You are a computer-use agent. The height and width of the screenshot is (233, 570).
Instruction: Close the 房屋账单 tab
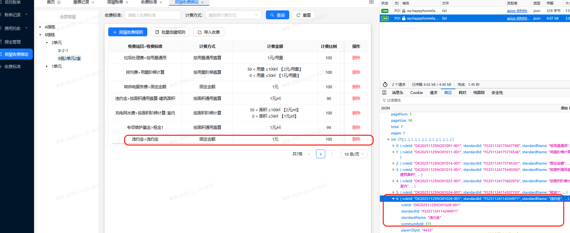coord(127,3)
